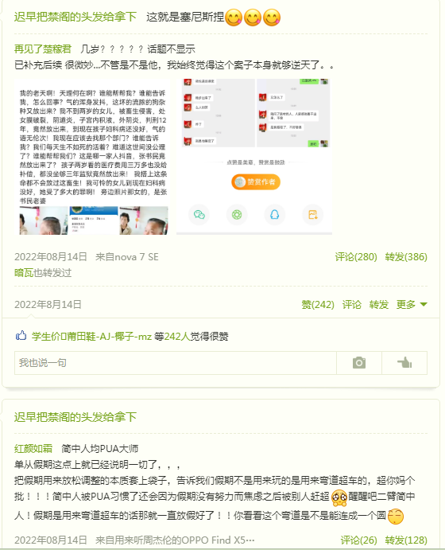Screen dimensions: 445x550
Task: Click the pointing hand icon beside the comment box
Action: pyautogui.click(x=404, y=363)
